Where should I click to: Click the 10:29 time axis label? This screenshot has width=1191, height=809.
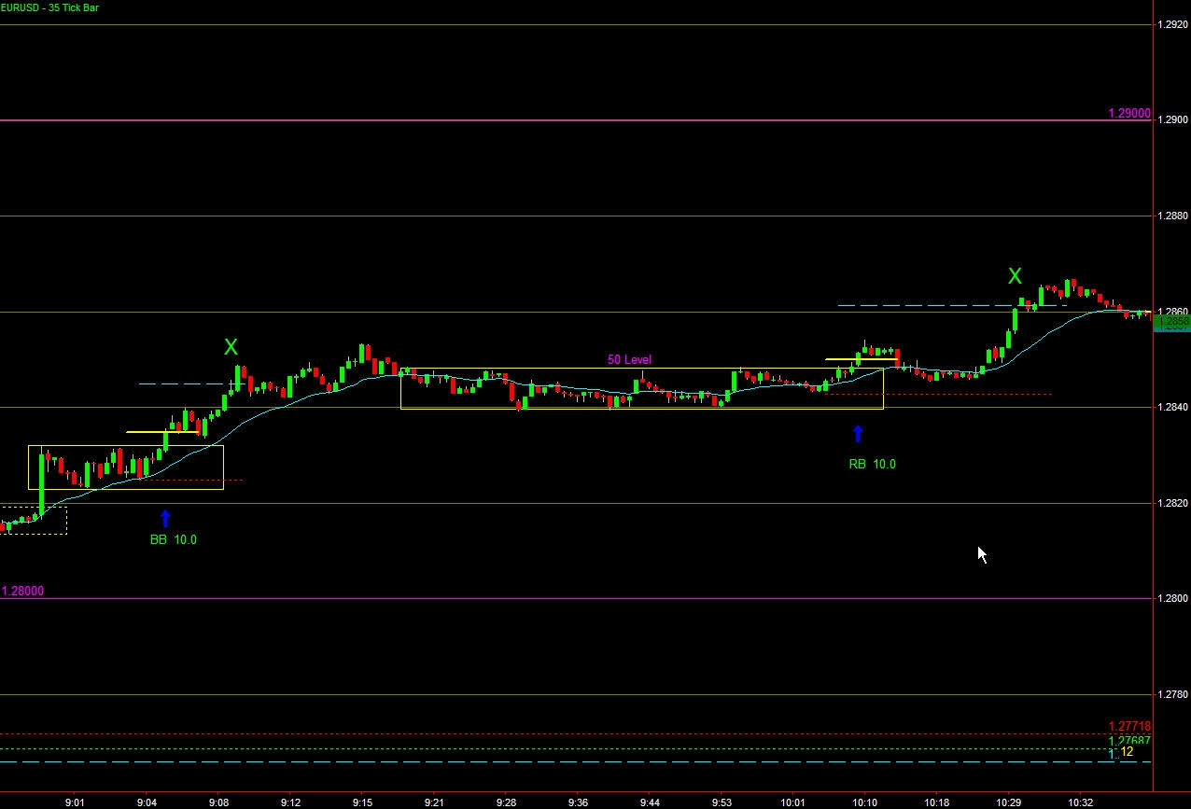point(1008,802)
